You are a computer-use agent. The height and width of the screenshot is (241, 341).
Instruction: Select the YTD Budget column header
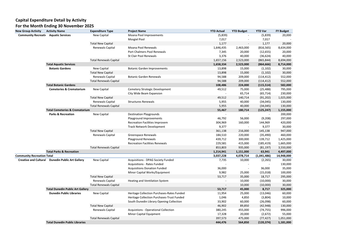[239, 31]
